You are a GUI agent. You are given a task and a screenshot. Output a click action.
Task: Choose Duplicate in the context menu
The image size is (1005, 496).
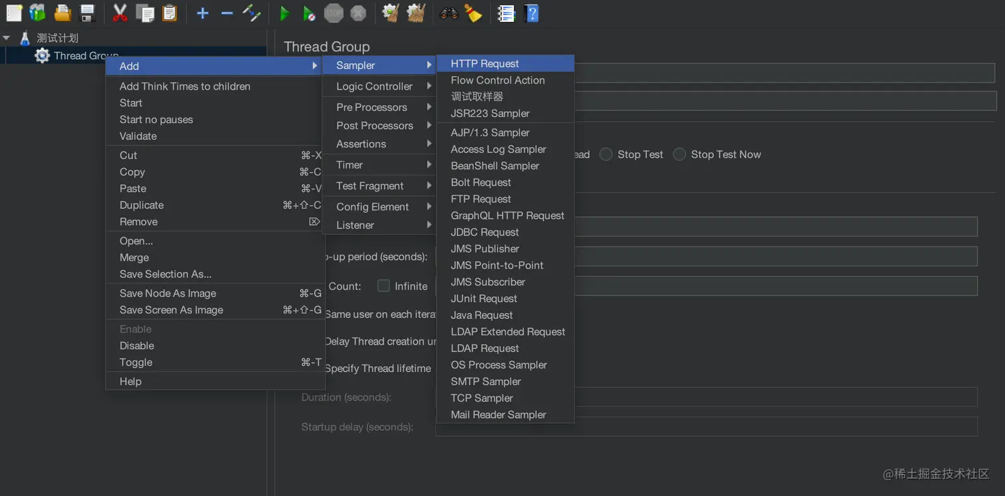[x=214, y=205]
